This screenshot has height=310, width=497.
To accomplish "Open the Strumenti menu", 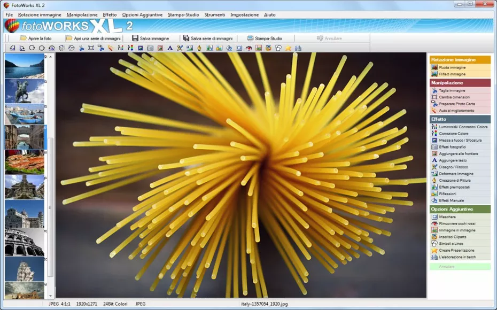I will tap(215, 14).
